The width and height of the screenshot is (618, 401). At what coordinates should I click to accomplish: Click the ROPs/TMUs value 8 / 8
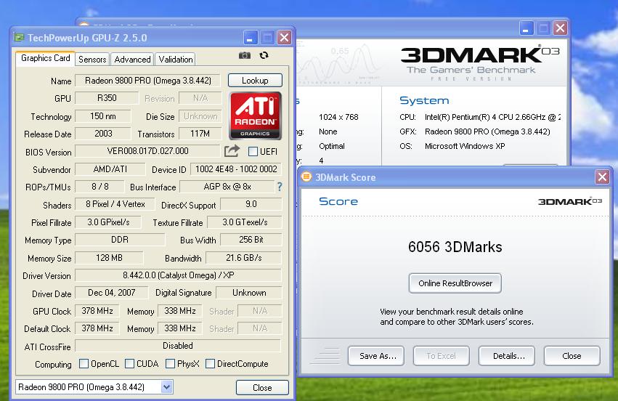[x=99, y=187]
